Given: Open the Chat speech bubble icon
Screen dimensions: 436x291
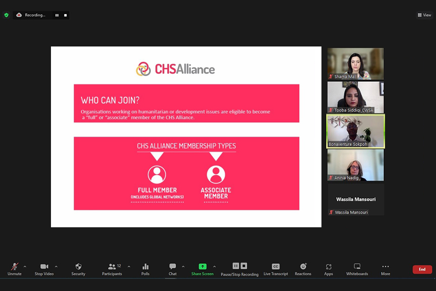Looking at the screenshot, I should (173, 266).
